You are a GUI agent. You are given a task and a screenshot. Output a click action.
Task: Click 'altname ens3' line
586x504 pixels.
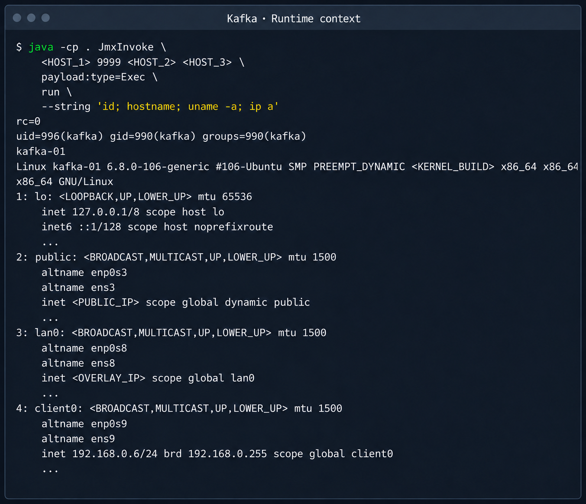point(78,288)
